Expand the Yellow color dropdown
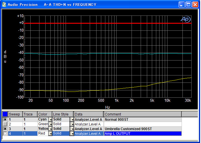201x143 pixels. [x=50, y=129]
